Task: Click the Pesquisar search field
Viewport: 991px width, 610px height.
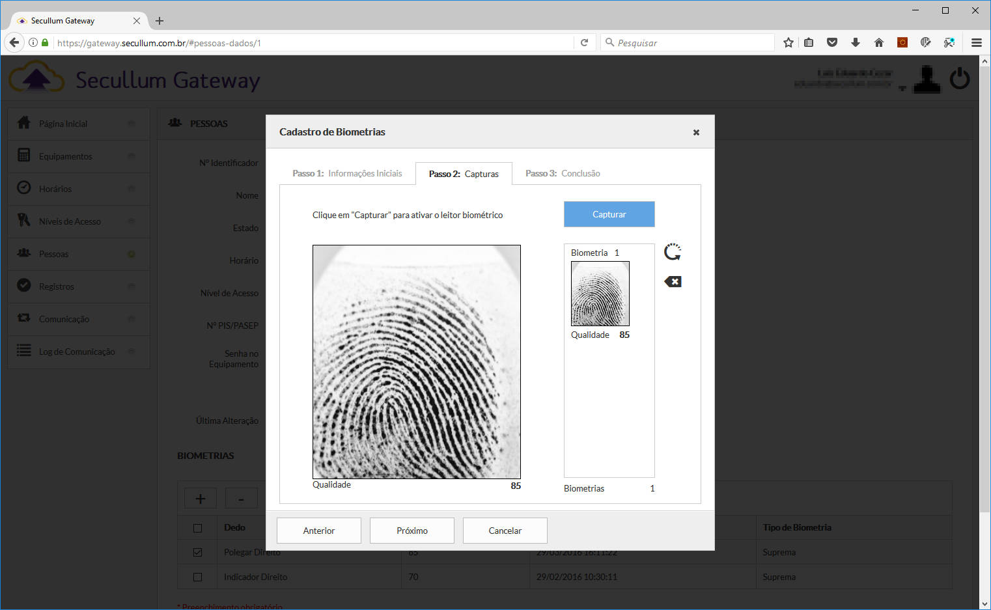Action: (x=688, y=42)
